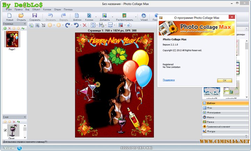Viewport: 251px width, 151px height.
Task: Open the Помощь menu
Action: pyautogui.click(x=68, y=9)
